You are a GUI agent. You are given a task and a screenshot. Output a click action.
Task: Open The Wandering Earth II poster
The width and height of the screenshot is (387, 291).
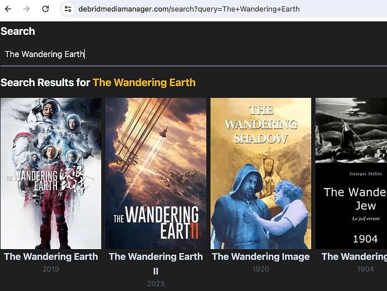[x=155, y=173]
